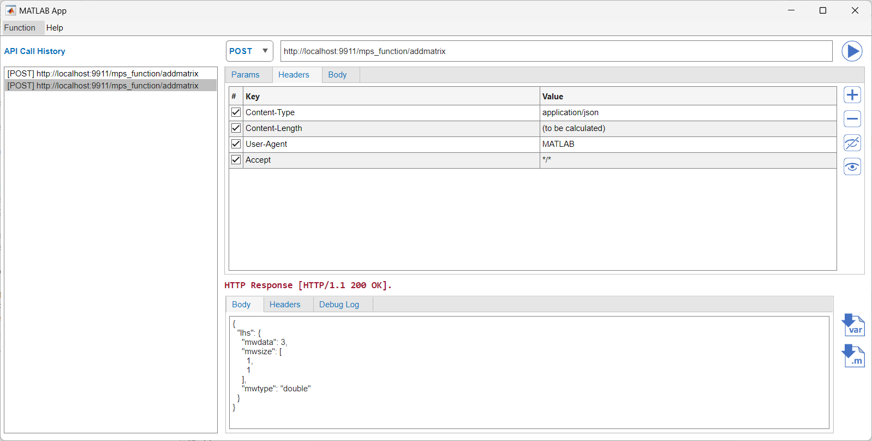Click the Accept key cell
This screenshot has height=441, width=872.
tap(391, 160)
